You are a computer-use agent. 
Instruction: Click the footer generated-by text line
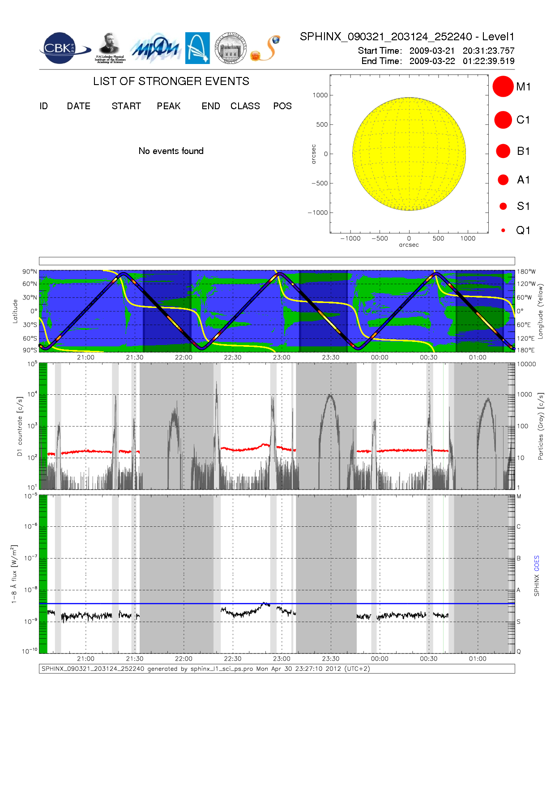(x=205, y=669)
